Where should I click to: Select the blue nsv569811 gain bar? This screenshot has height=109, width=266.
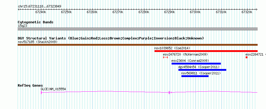pyautogui.click(x=195, y=76)
